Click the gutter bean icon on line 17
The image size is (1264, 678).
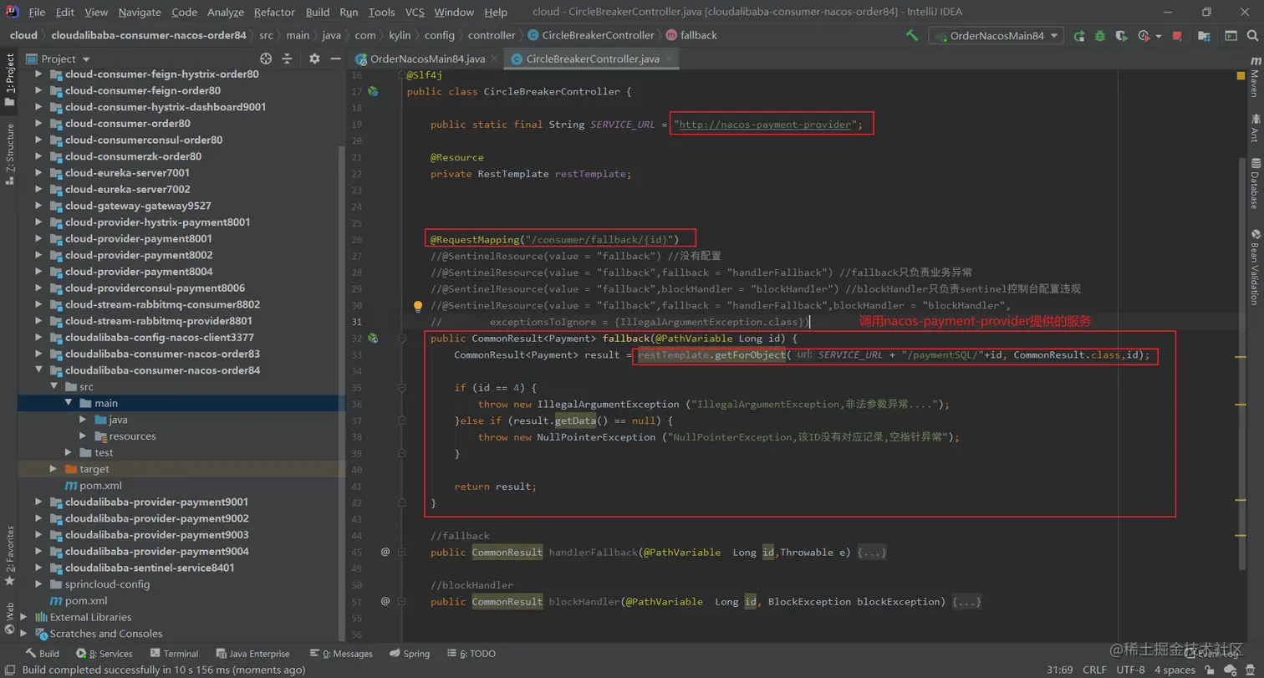click(x=374, y=92)
